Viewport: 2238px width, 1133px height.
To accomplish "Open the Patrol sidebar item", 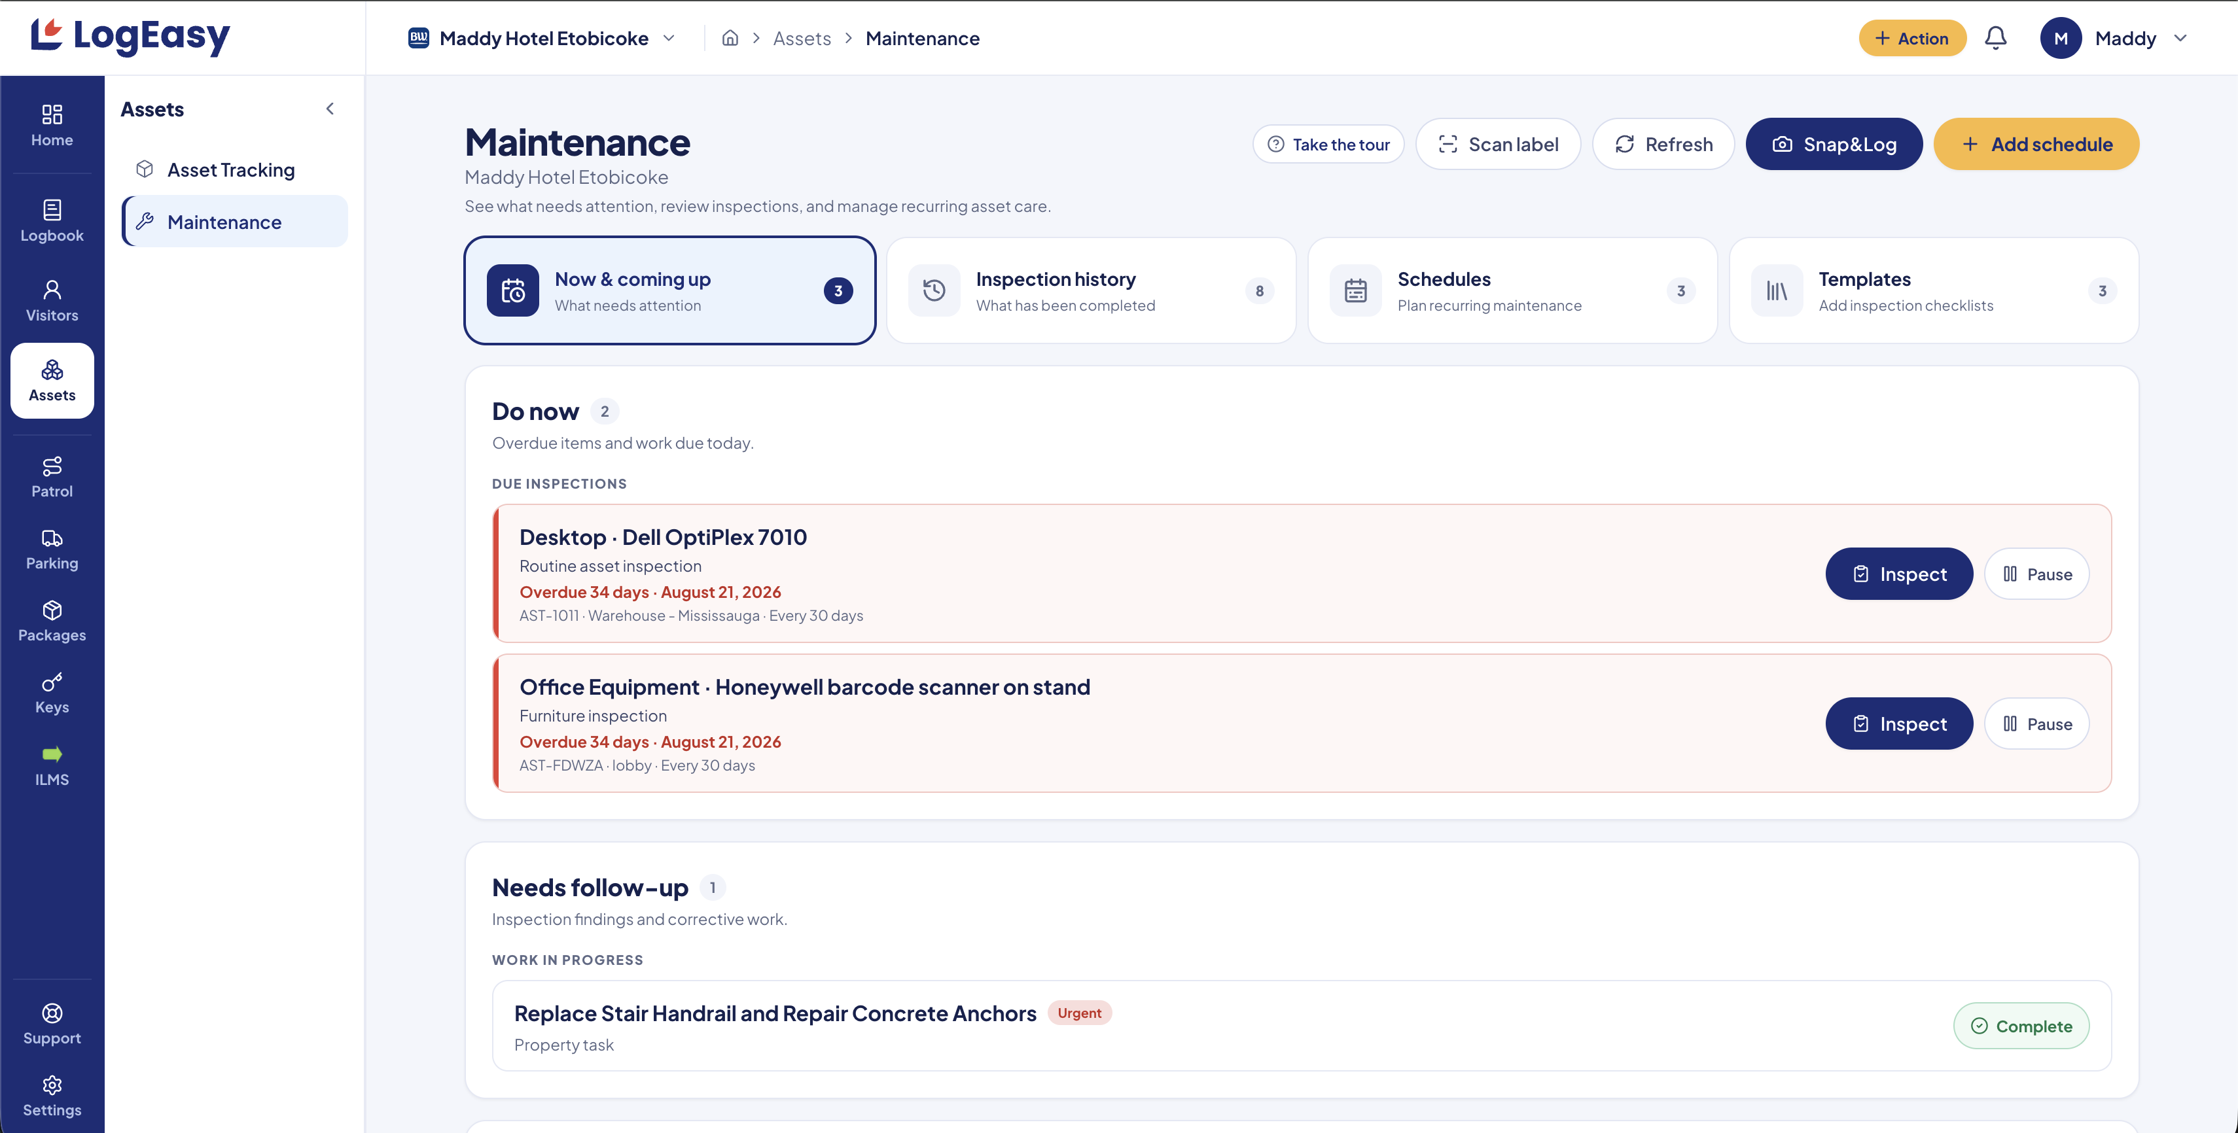I will click(52, 477).
